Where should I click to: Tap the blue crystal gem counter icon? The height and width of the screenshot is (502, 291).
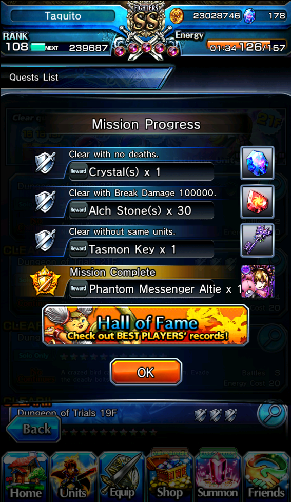pos(249,16)
